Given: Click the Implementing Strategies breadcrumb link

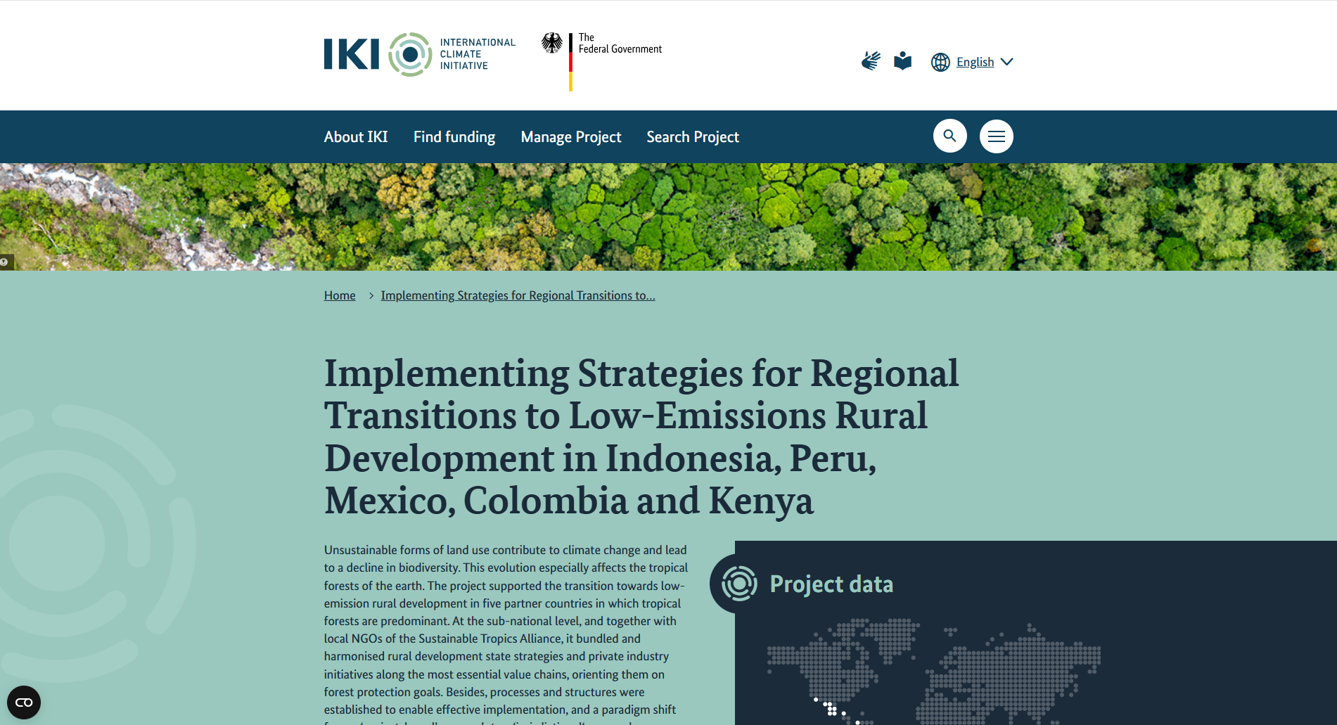Looking at the screenshot, I should coord(518,295).
